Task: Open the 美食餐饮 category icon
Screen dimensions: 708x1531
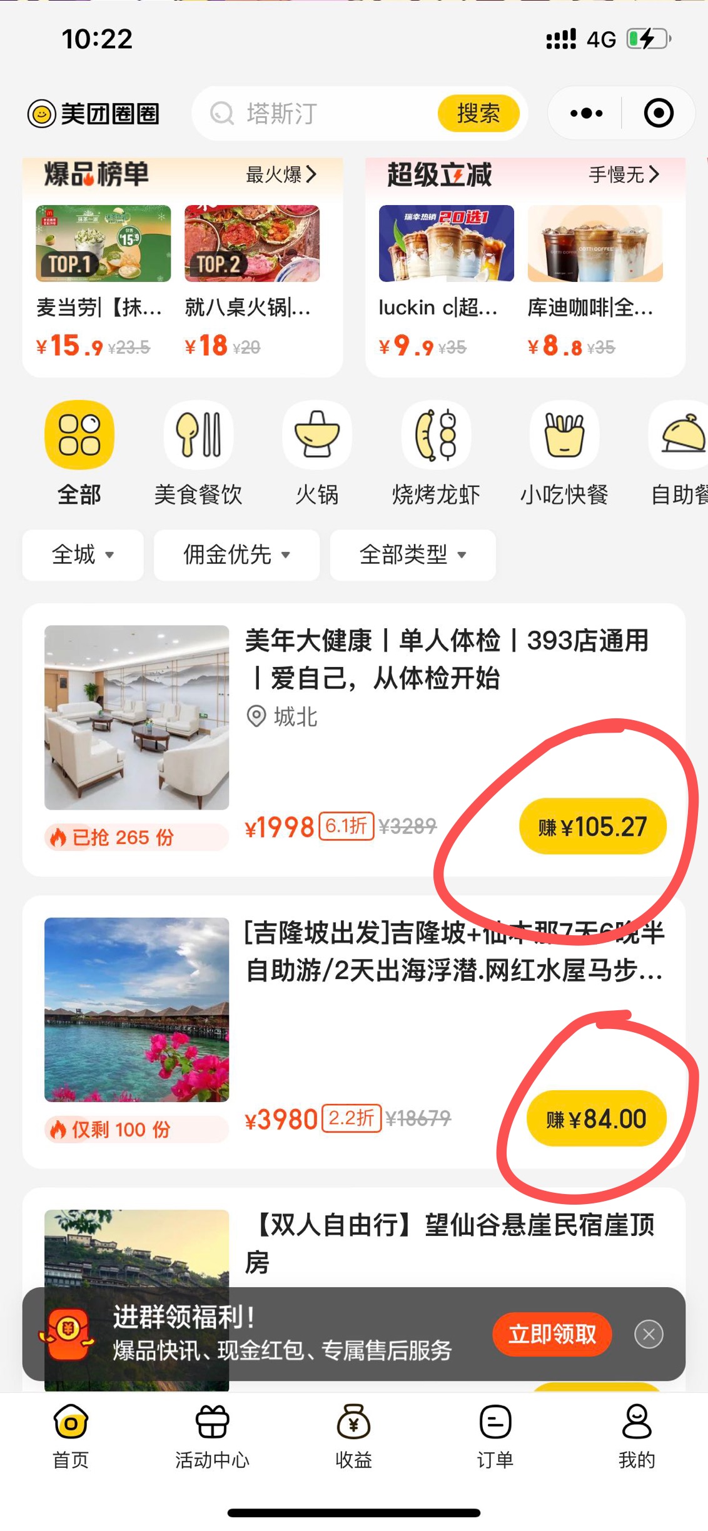Action: click(198, 435)
